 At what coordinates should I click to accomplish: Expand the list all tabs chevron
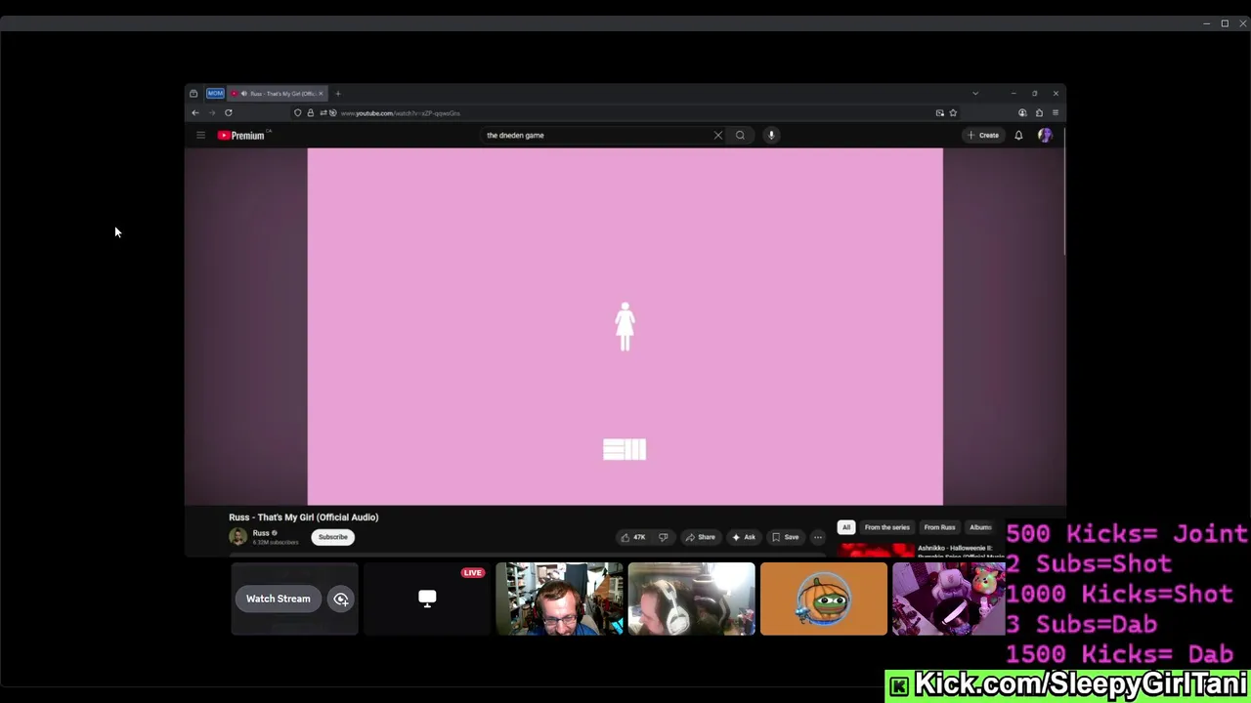(974, 94)
